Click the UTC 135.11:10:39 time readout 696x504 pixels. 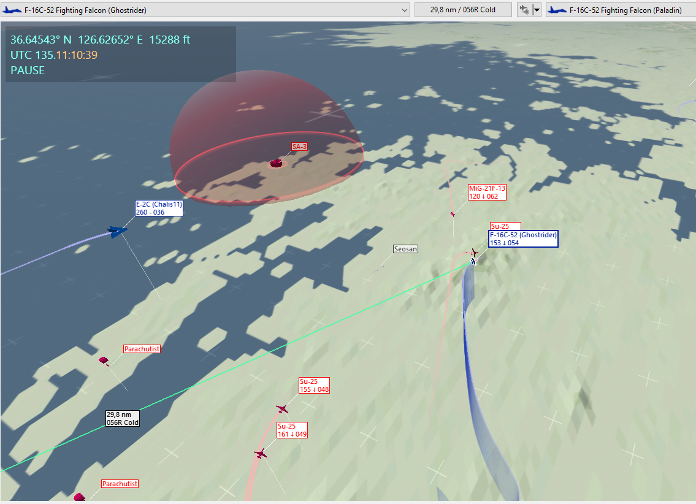pos(54,55)
